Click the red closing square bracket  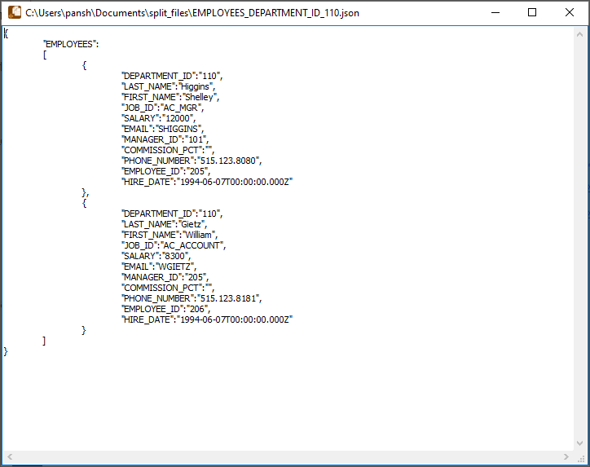44,341
